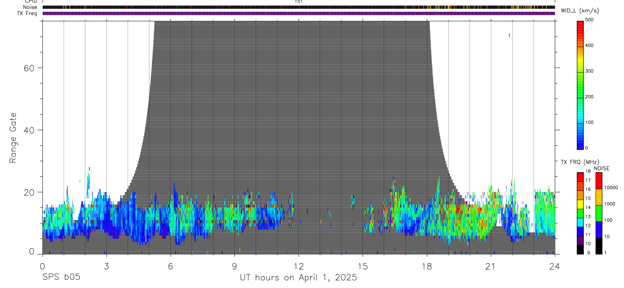The width and height of the screenshot is (624, 288).
Task: Click the 'NOISE' legend title
Action: [601, 168]
